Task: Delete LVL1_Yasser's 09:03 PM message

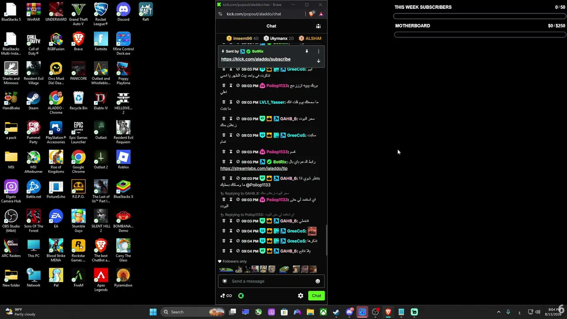Action: click(224, 102)
